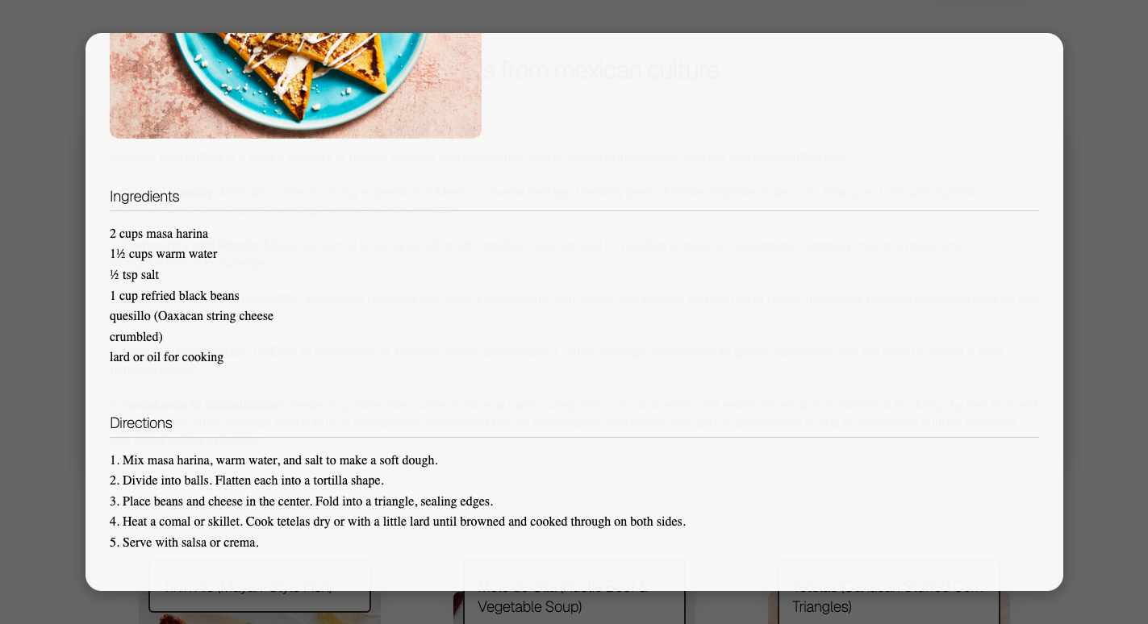Click the ½ tsp salt ingredient line
Screen dimensions: 1148x624
134,275
